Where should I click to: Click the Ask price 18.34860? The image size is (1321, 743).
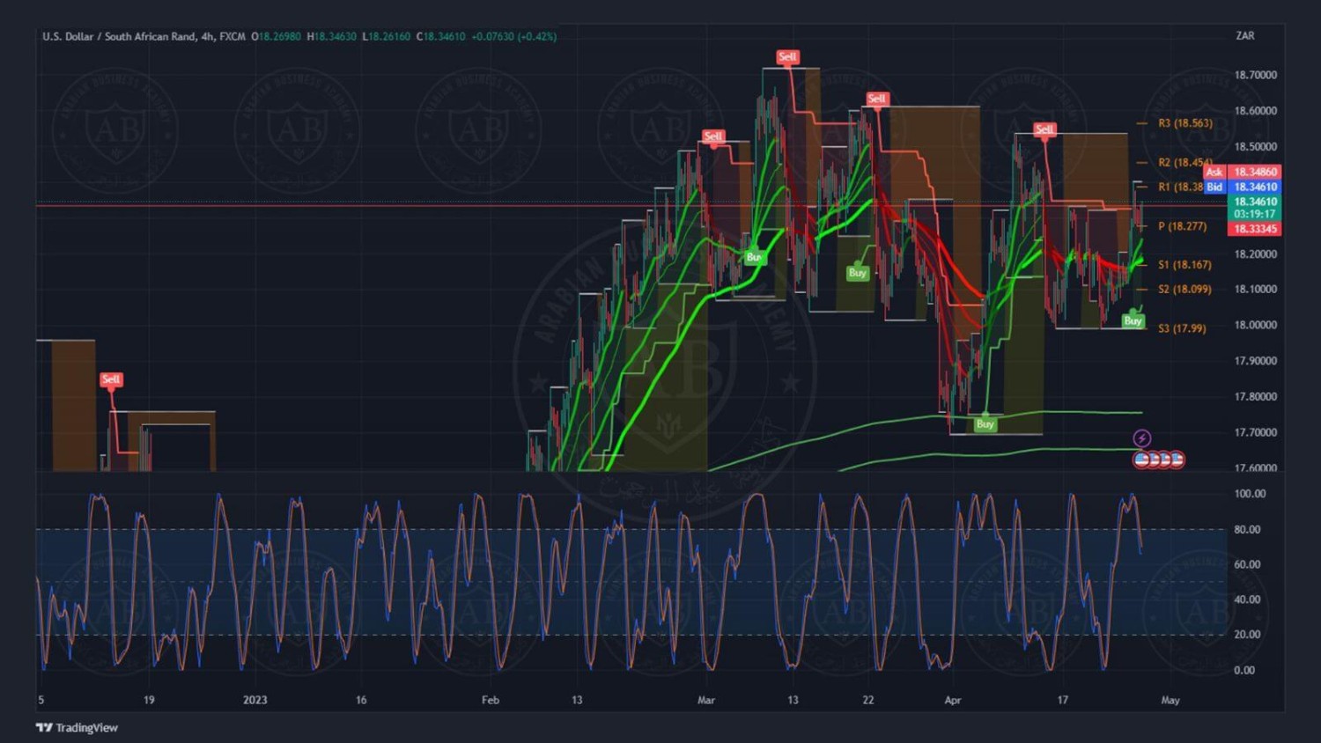[x=1255, y=172]
